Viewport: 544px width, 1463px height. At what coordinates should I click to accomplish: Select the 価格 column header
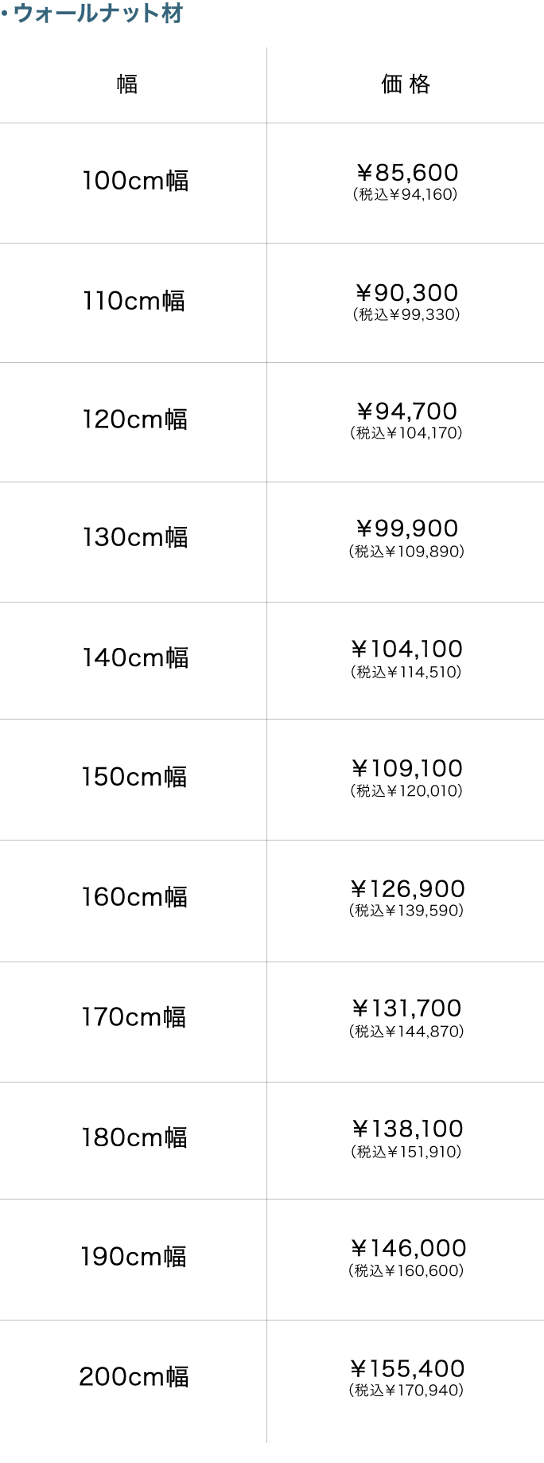coord(406,84)
